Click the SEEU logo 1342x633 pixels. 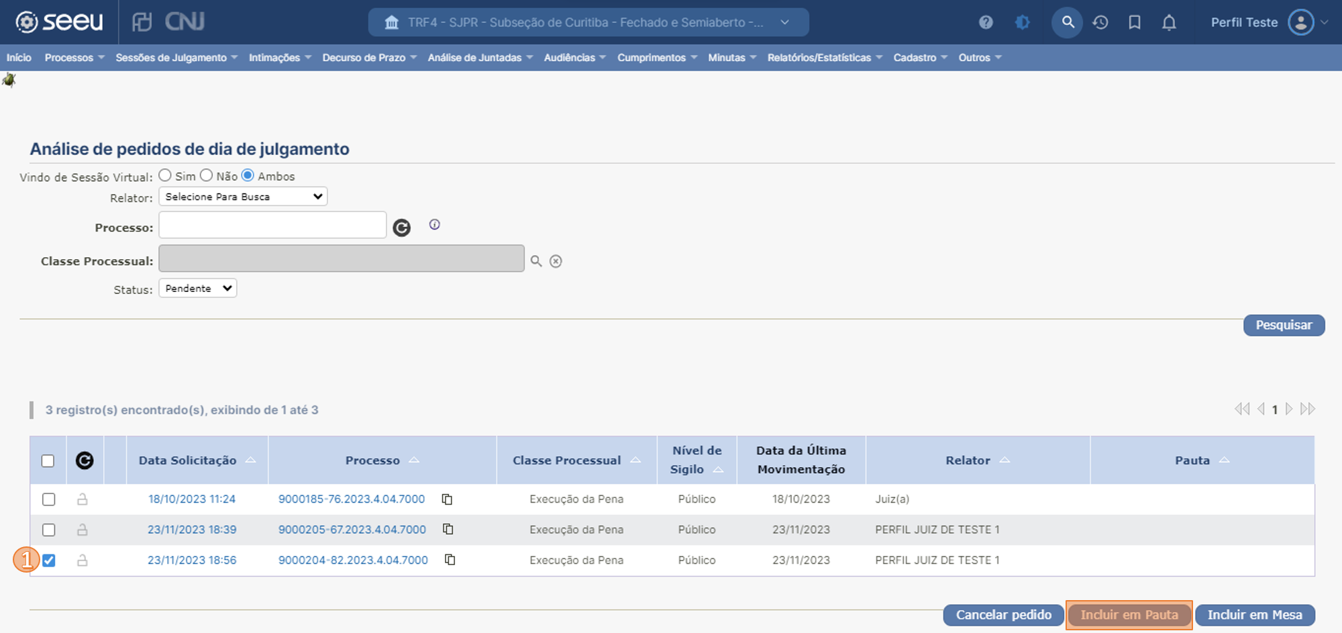(59, 22)
